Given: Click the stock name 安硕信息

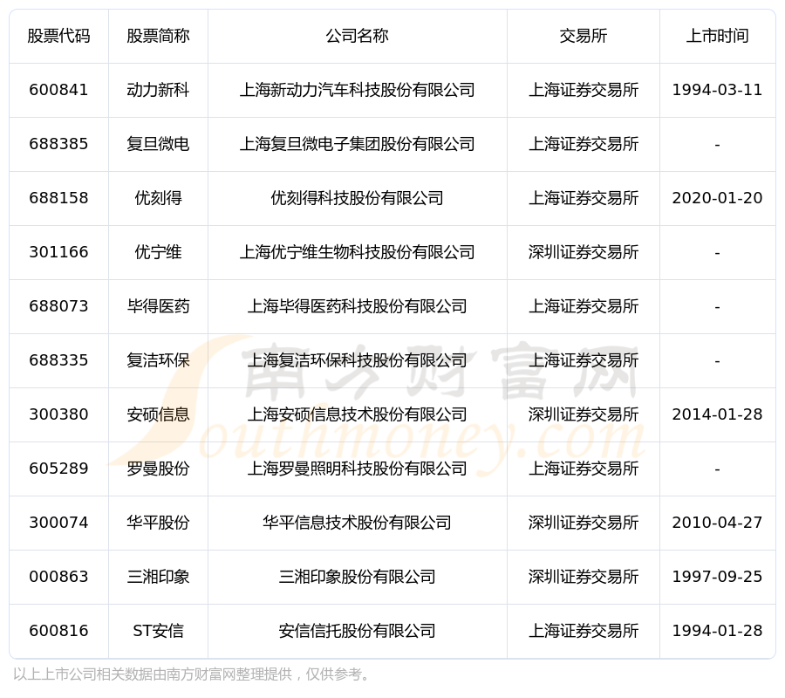Looking at the screenshot, I should (x=158, y=414).
